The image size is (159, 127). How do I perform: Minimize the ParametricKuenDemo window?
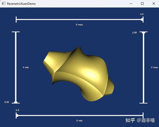tap(131, 4)
